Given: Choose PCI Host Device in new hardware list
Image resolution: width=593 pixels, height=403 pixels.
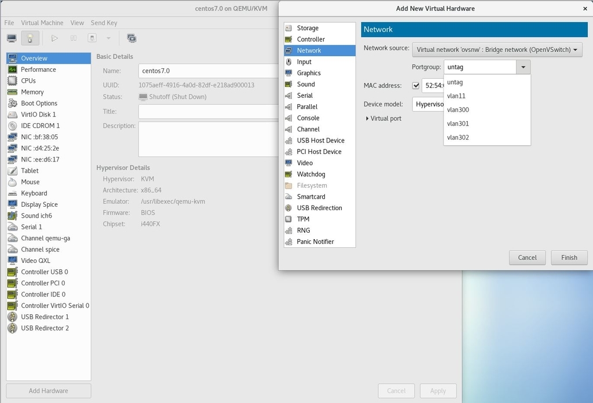Looking at the screenshot, I should [320, 152].
